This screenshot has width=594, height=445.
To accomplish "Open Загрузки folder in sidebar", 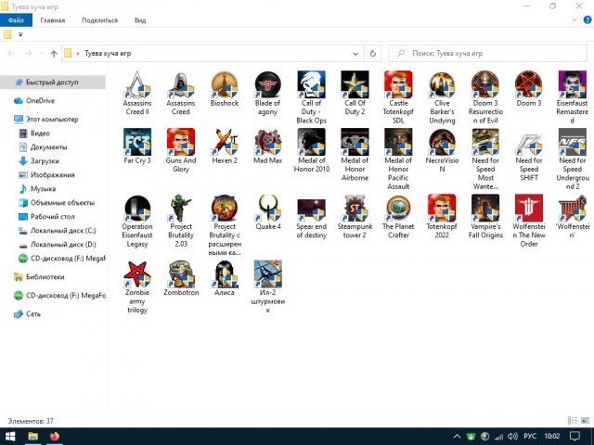I will point(45,160).
